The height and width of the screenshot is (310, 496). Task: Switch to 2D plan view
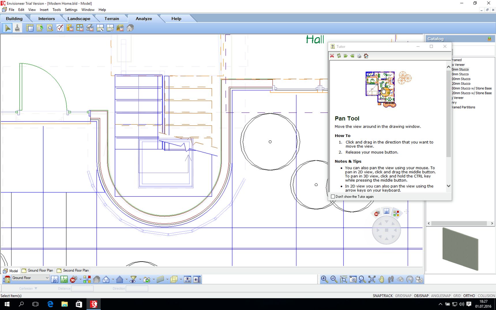tap(55, 279)
